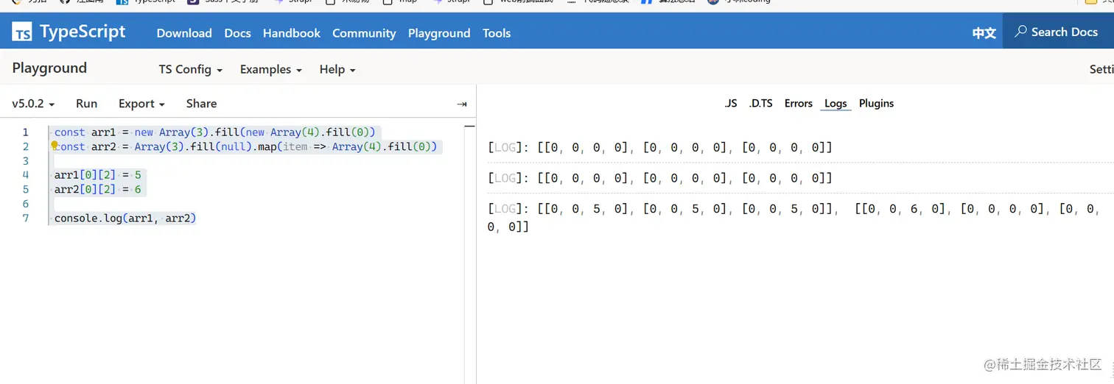Click the Share button

point(201,104)
